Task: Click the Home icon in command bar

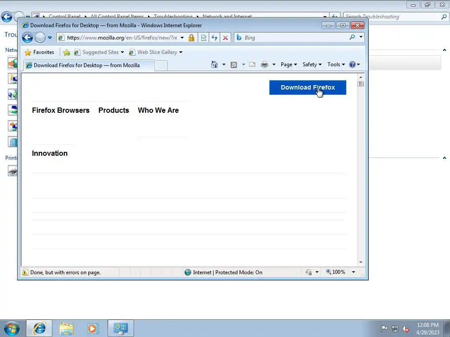Action: click(x=214, y=65)
